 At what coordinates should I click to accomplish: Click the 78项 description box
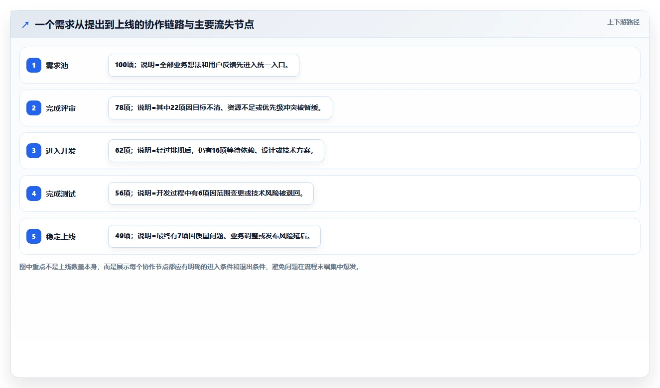click(220, 108)
